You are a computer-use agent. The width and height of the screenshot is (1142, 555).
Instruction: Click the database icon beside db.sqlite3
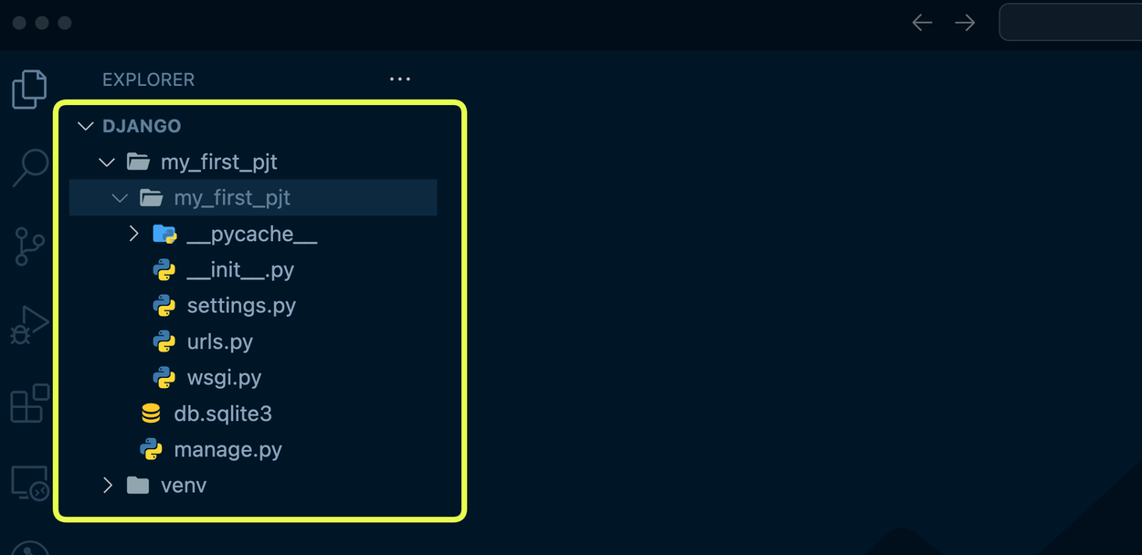point(152,413)
